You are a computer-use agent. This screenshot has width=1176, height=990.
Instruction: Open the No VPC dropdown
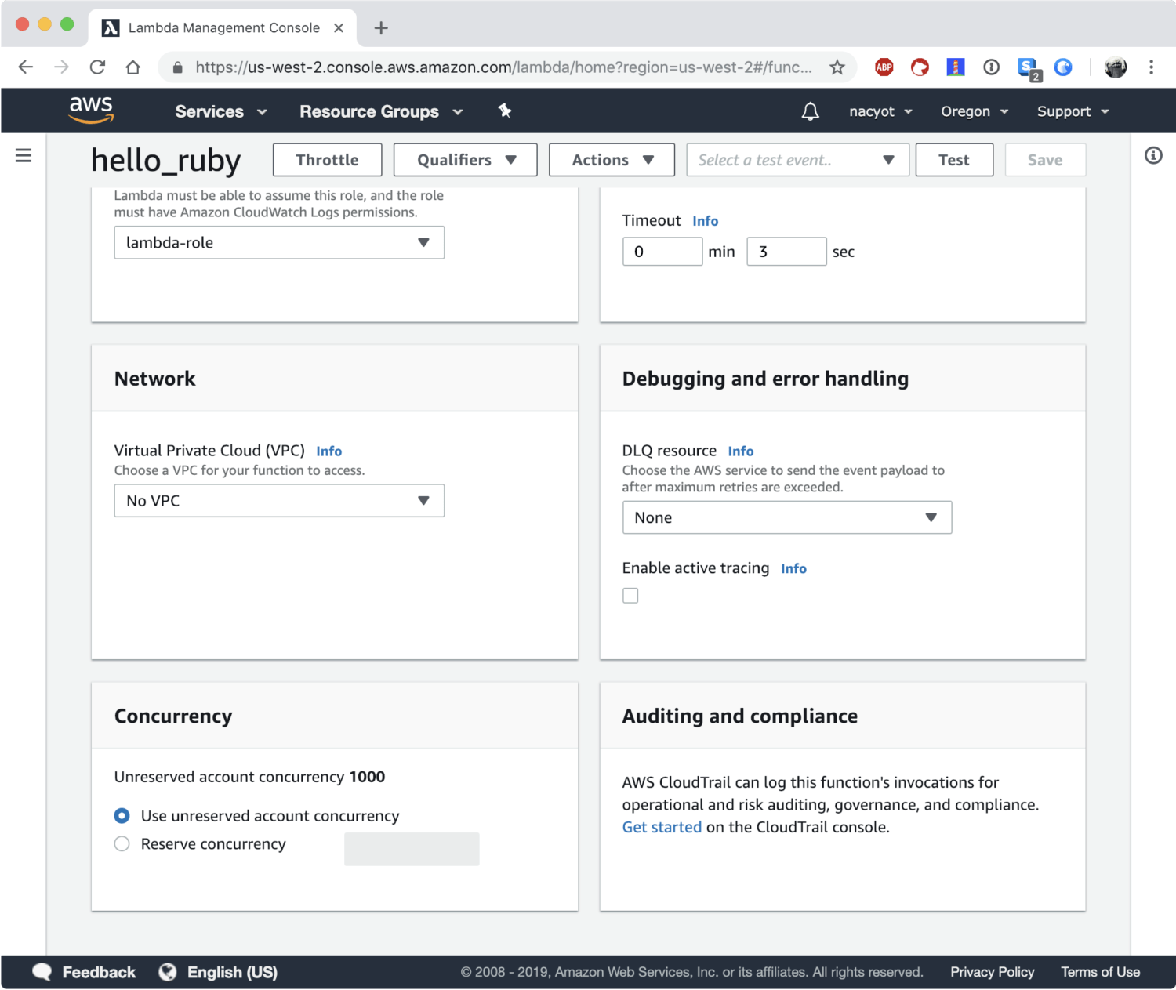pos(279,500)
